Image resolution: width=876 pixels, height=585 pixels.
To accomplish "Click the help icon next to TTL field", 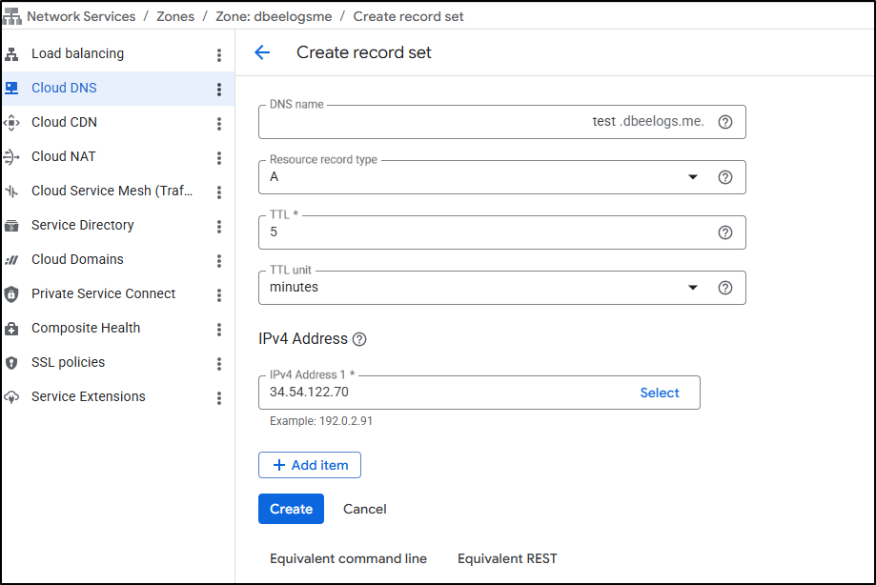I will [724, 232].
